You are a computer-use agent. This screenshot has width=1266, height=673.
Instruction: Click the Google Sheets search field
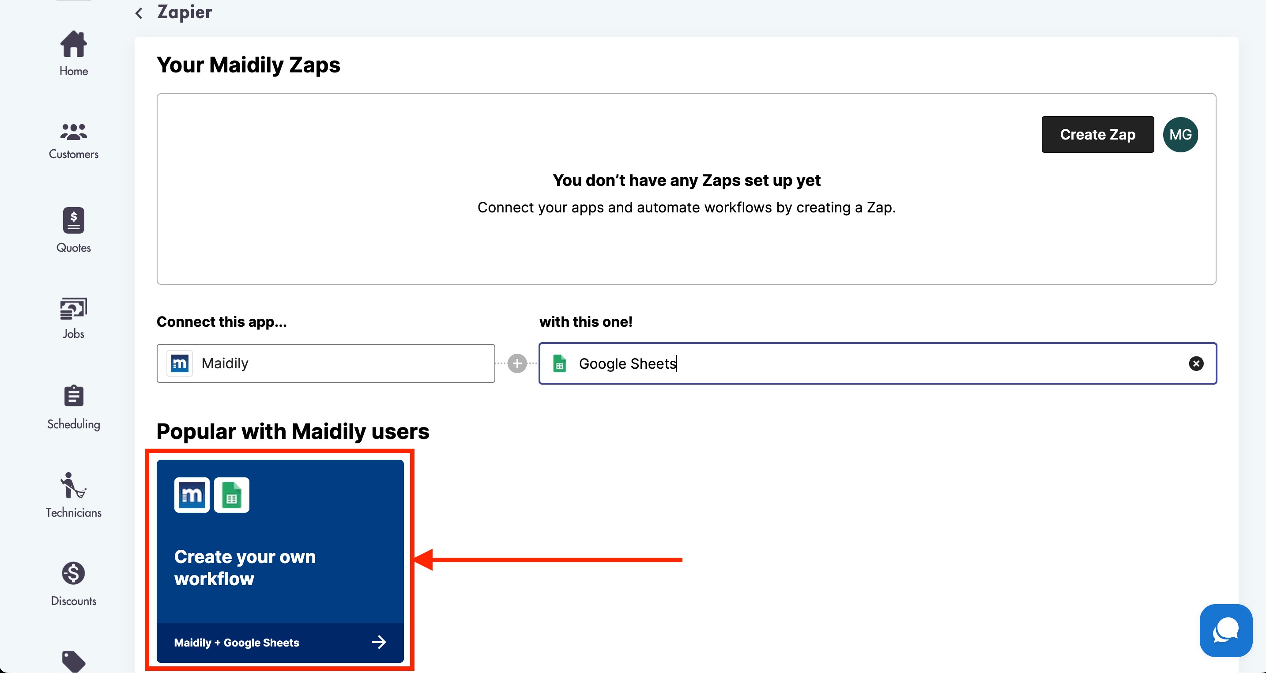877,363
